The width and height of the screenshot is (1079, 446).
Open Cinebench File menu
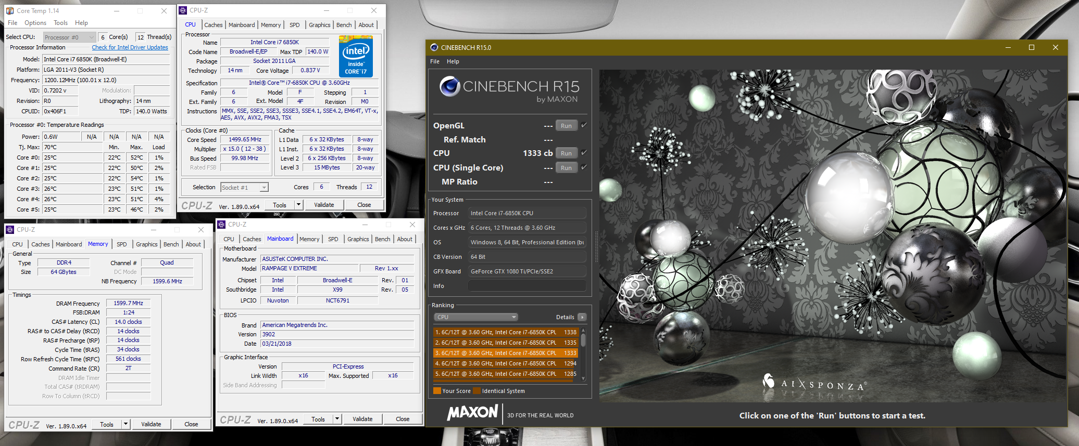(x=435, y=61)
